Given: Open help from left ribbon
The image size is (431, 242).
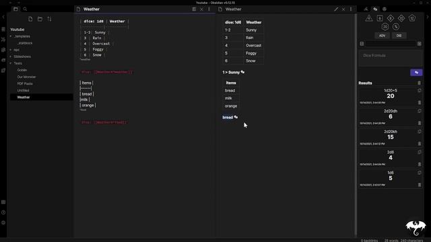Looking at the screenshot, I should [x=3, y=212].
